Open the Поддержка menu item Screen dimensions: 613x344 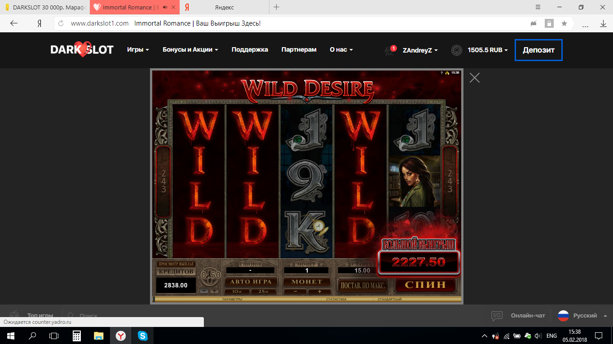click(x=250, y=50)
